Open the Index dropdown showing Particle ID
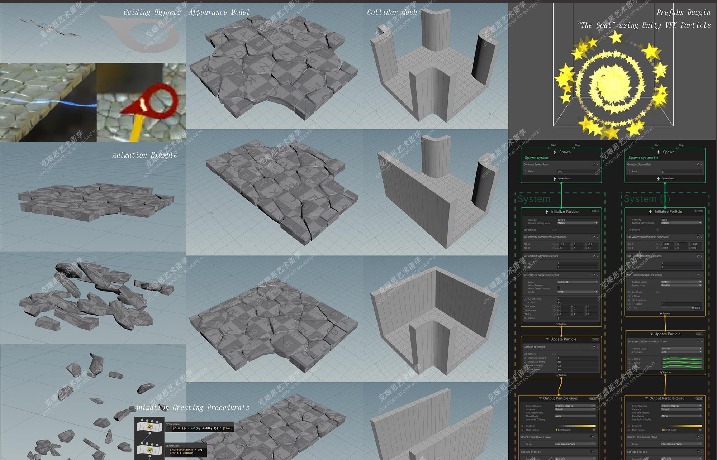The width and height of the screenshot is (717, 460). tap(578, 282)
